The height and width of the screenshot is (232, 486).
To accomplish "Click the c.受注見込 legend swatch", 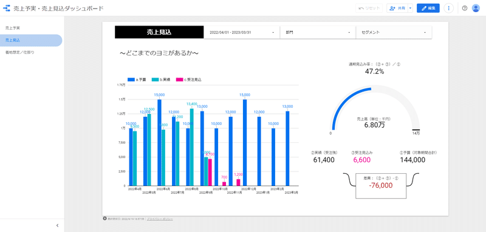I will pyautogui.click(x=179, y=80).
